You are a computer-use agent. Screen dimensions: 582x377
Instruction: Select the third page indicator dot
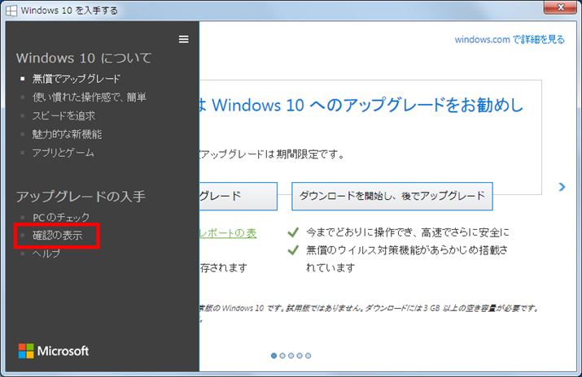point(291,356)
